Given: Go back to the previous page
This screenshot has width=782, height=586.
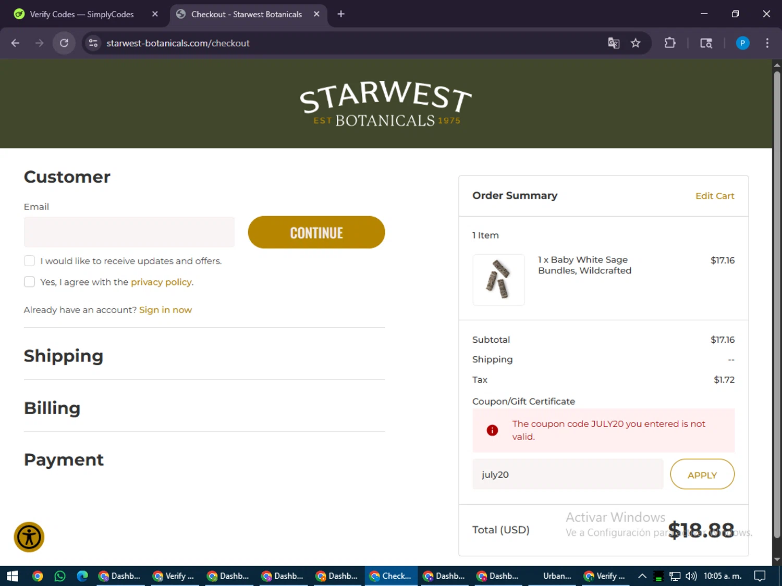Looking at the screenshot, I should (x=15, y=43).
